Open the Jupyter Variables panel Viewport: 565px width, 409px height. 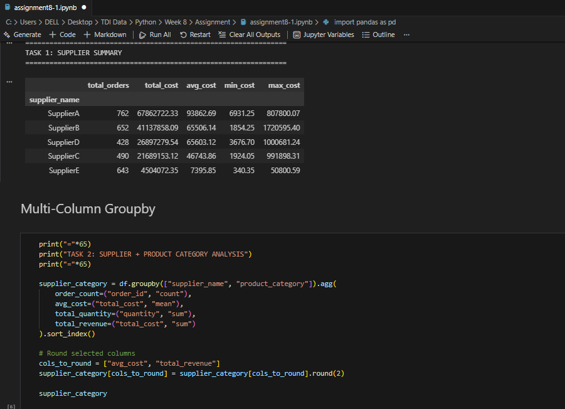coord(324,35)
